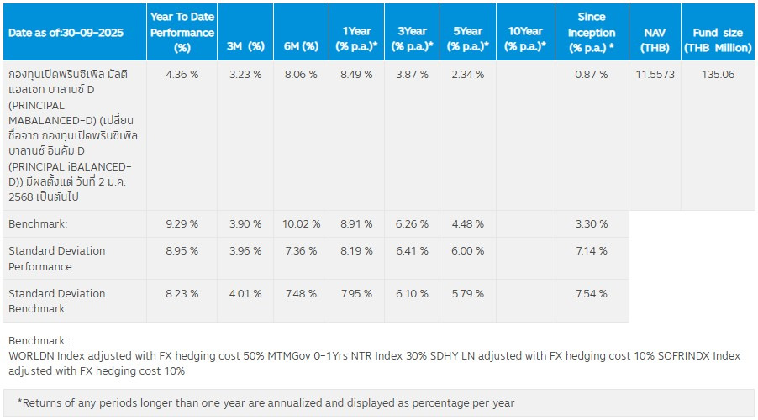This screenshot has width=758, height=420.
Task: Click the Fund size (THB Million) header
Action: pos(717,39)
